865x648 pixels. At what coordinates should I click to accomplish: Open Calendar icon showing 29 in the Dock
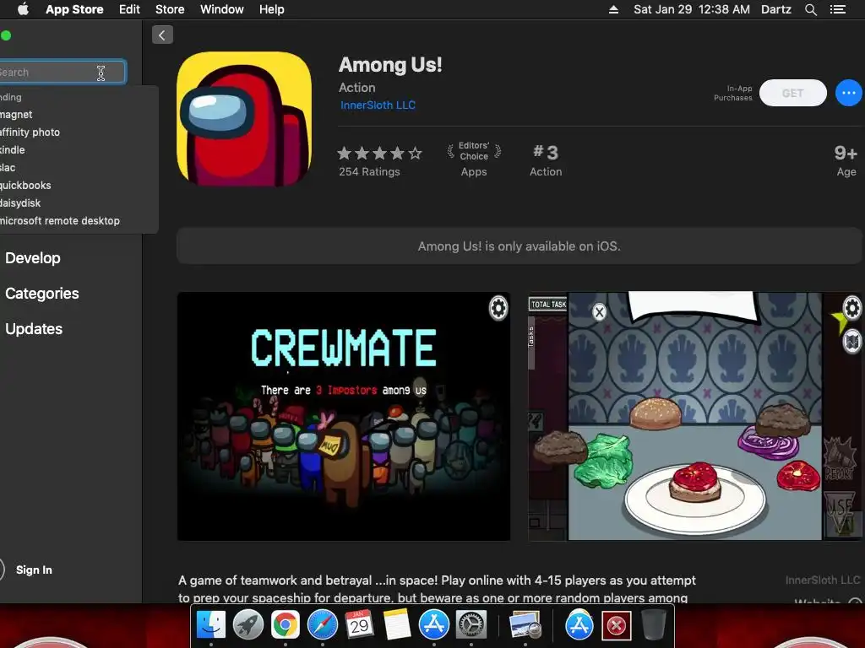[x=359, y=625]
